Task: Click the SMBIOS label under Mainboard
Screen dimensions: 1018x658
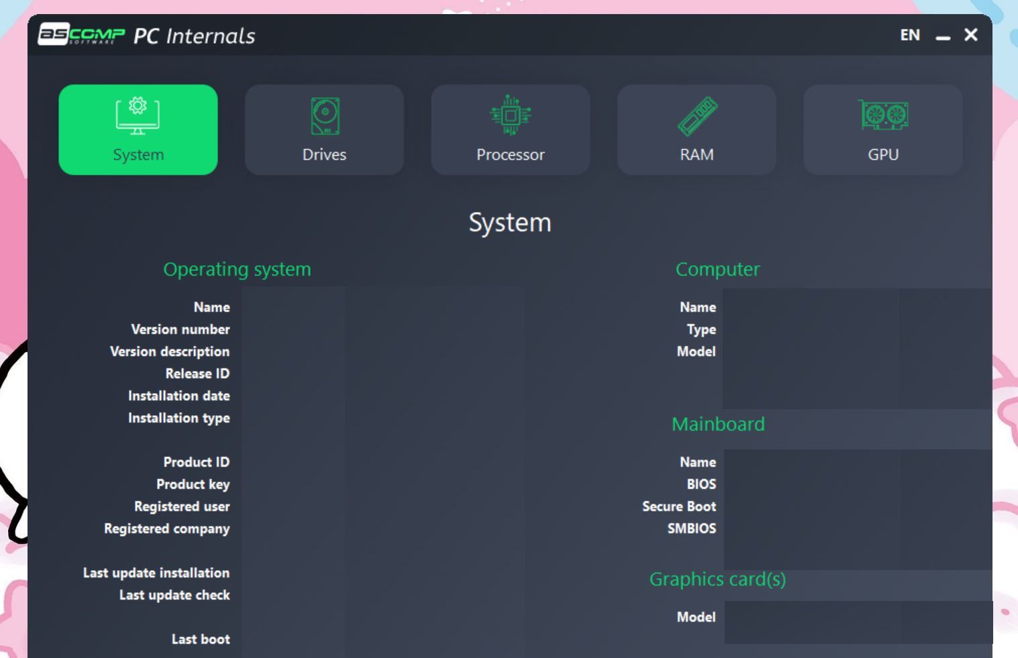Action: (x=691, y=529)
